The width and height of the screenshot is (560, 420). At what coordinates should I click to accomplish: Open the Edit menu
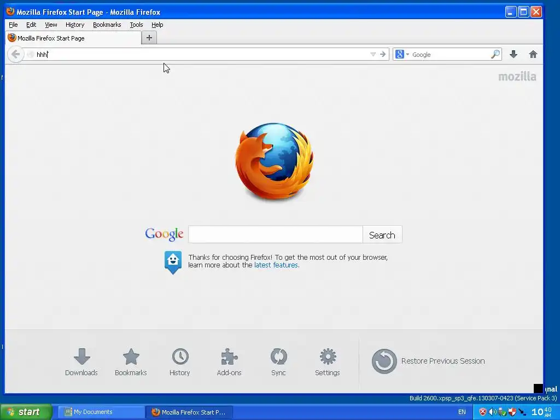(31, 25)
